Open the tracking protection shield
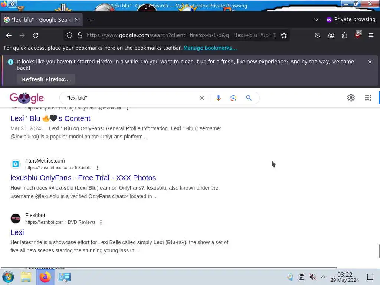 tap(69, 35)
